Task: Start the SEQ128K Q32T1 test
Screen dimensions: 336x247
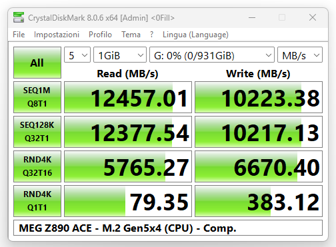Action: point(37,132)
